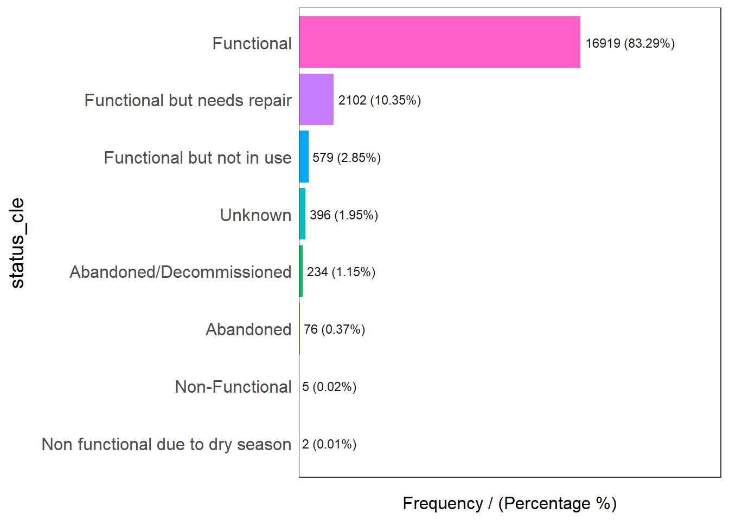
Task: Click the "Functional but needs repair" label
Action: (188, 100)
